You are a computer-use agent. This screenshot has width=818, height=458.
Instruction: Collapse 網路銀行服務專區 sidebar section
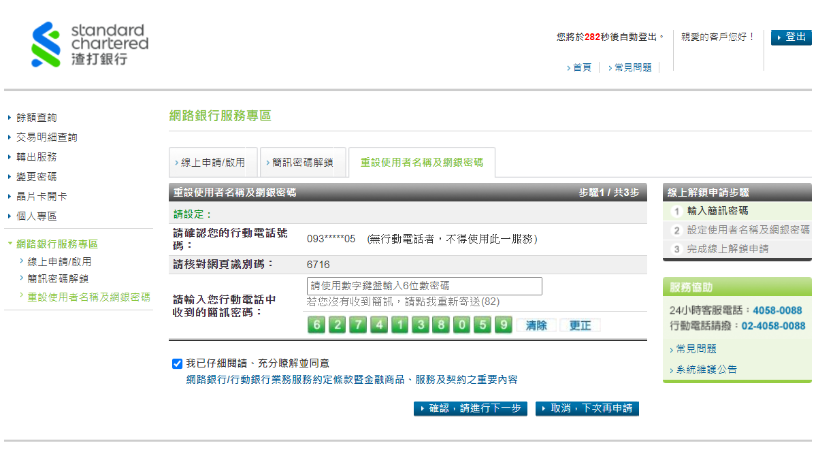(x=57, y=244)
